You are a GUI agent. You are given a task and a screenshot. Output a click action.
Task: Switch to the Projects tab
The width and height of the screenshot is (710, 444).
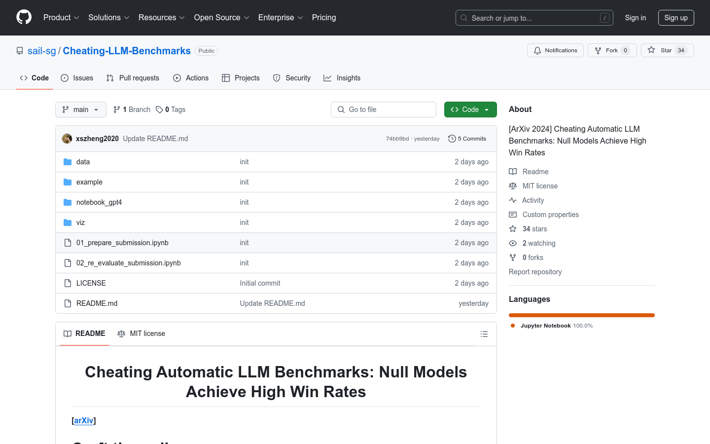(241, 78)
